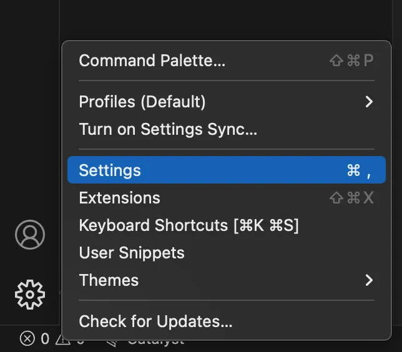
Task: Choose User Snippets
Action: [227, 253]
